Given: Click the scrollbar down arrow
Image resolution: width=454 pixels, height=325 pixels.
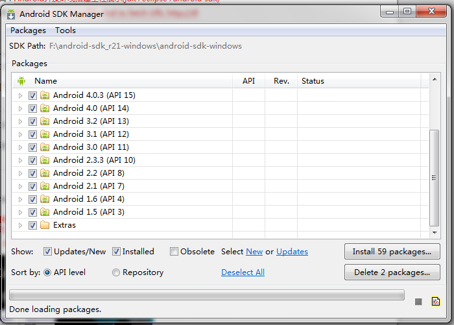Looking at the screenshot, I should (x=435, y=233).
